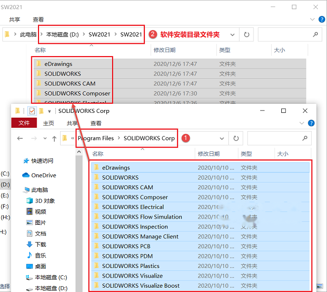Click double-chevron before Program Files breadcrumb
The height and width of the screenshot is (292, 327).
click(73, 138)
